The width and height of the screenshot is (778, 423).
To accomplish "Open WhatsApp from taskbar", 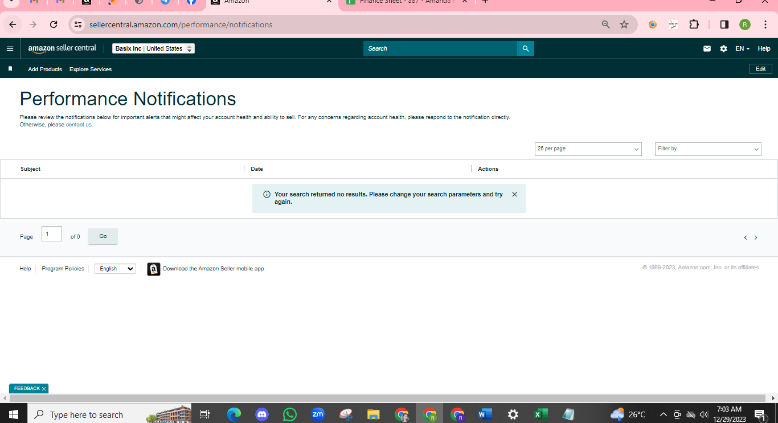I will click(290, 414).
